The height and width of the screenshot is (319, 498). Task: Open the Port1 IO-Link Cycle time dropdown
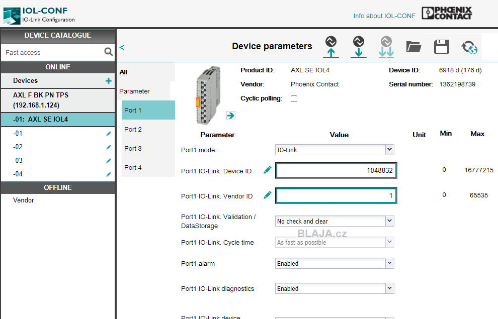pyautogui.click(x=335, y=242)
